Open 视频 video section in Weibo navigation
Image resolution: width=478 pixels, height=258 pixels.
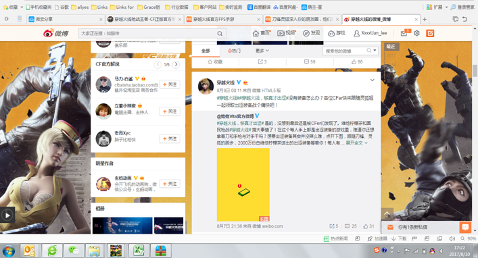(286, 33)
